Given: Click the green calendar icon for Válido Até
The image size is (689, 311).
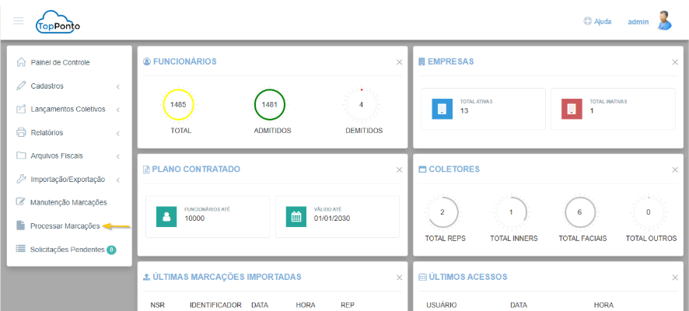Looking at the screenshot, I should [x=296, y=216].
